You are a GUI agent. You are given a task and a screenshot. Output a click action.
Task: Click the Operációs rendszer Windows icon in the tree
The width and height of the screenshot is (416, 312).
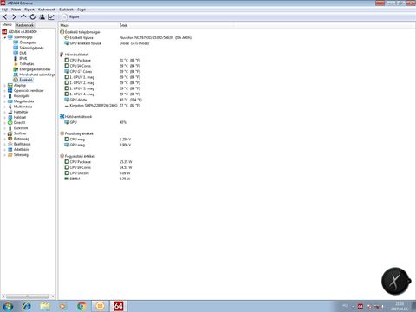pos(10,91)
